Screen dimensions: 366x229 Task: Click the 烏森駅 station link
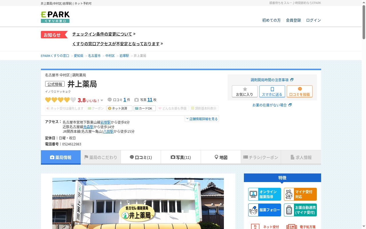tap(88, 127)
